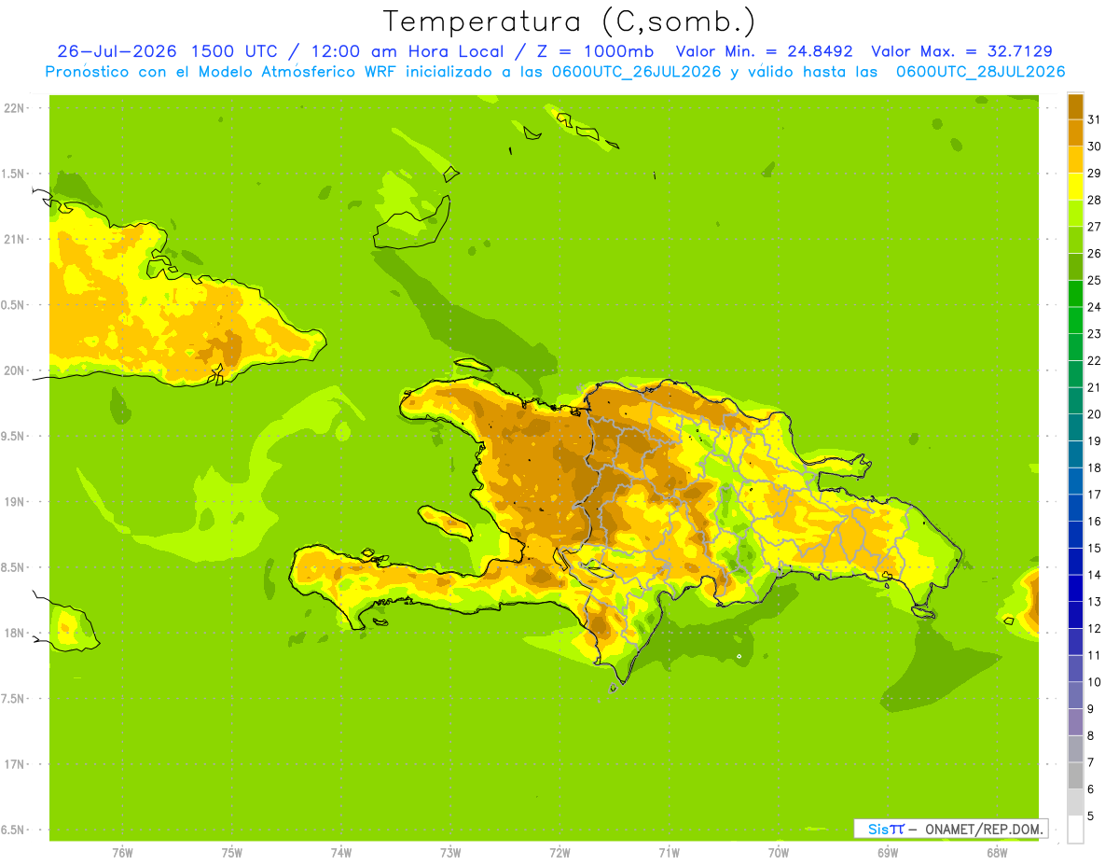Click the 70W longitude axis label

point(779,852)
